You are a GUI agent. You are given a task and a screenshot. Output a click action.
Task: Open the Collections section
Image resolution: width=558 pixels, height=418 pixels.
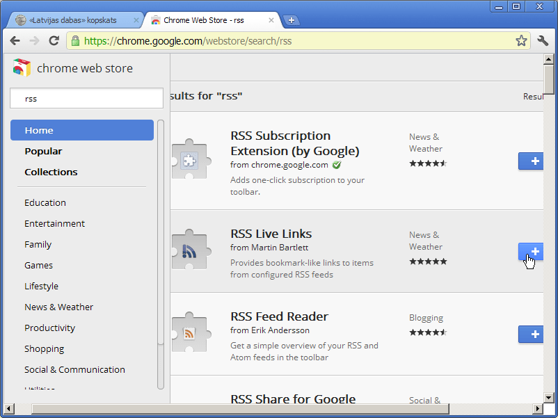51,172
